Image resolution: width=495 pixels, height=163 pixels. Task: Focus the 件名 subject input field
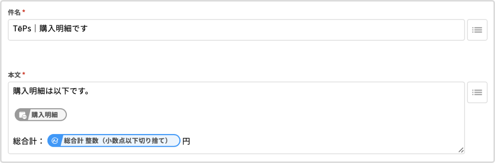271,30
